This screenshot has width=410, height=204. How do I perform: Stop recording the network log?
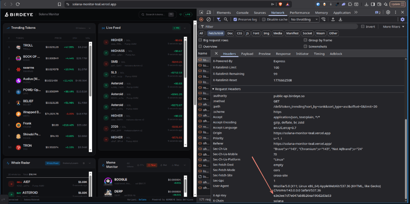pos(201,19)
